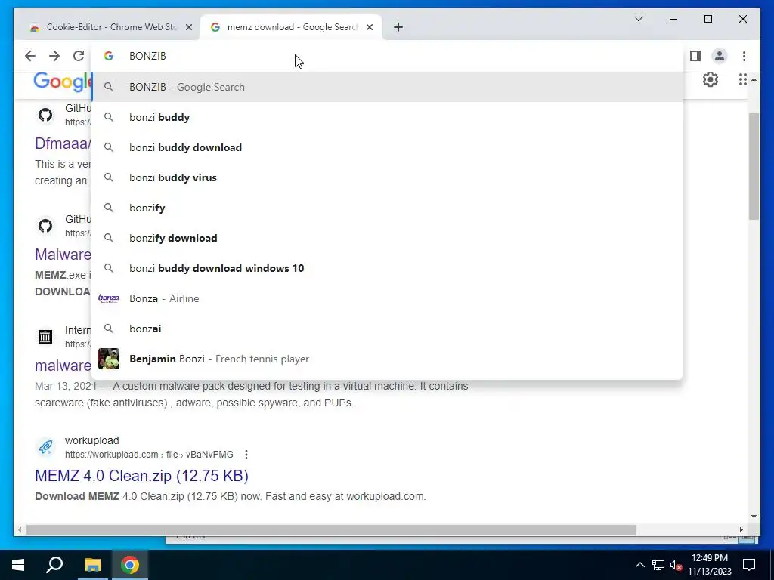The height and width of the screenshot is (580, 774).
Task: Select the 'bonzify' suggestion
Action: [388, 208]
